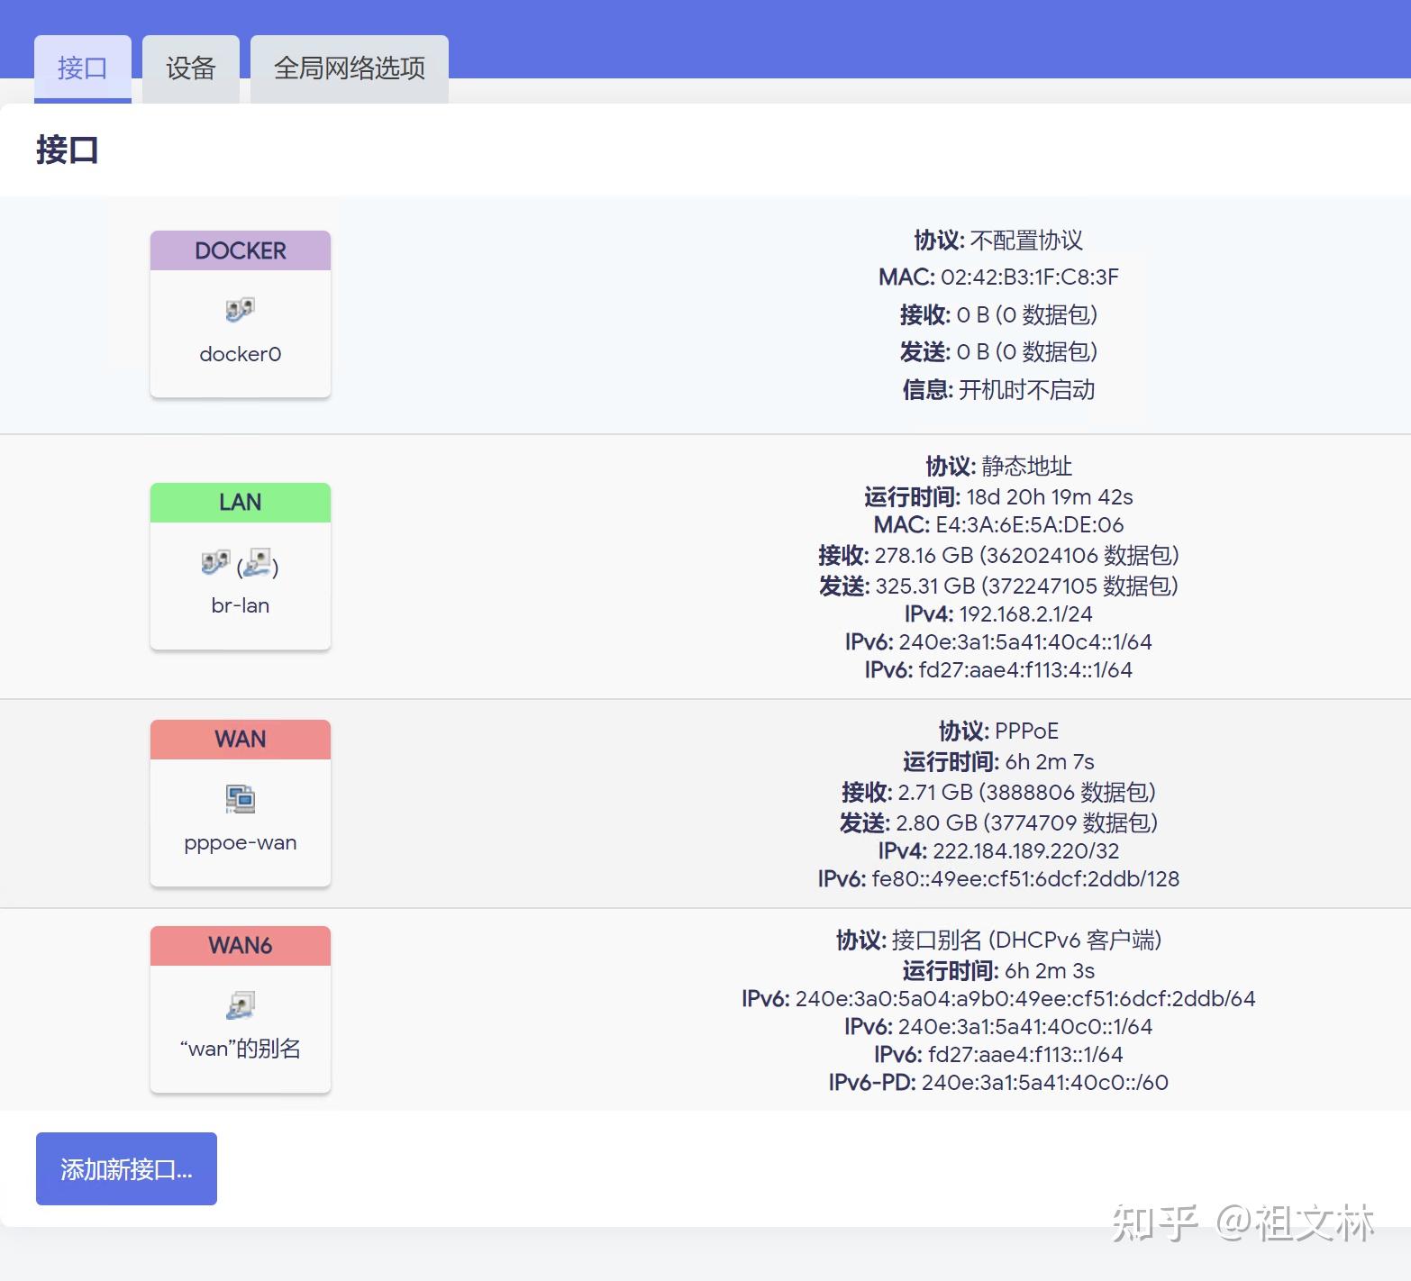Click the pppoe-wan card area

click(x=239, y=804)
